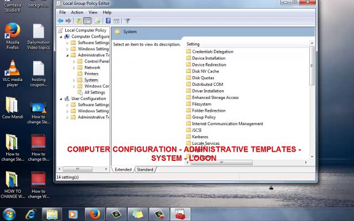Switch to the Standard tab
354x221 pixels.
click(x=145, y=169)
